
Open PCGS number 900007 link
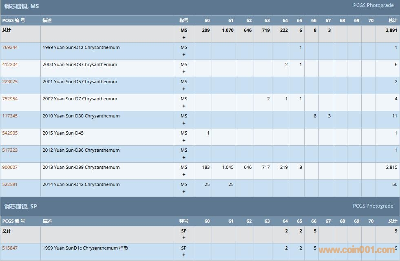pyautogui.click(x=10, y=167)
